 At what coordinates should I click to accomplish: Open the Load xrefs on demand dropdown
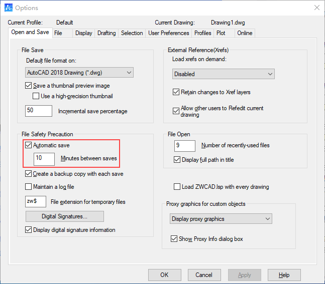(x=224, y=74)
